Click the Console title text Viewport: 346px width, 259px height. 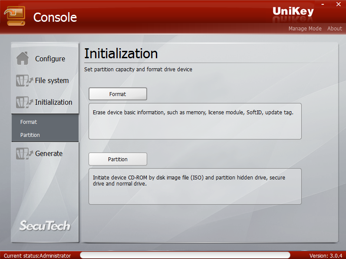pos(55,17)
